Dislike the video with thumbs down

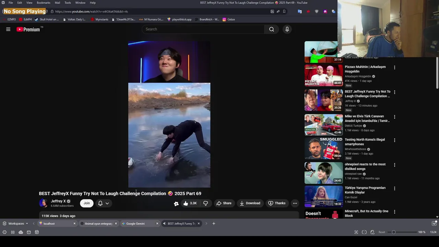coord(205,203)
